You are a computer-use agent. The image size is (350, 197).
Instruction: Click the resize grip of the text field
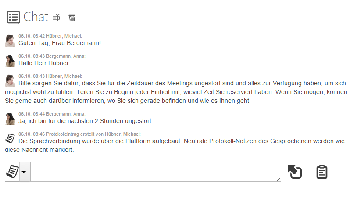[279, 179]
